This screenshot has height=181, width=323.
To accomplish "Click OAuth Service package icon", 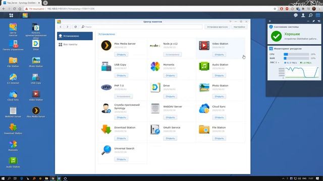I will (x=155, y=129).
